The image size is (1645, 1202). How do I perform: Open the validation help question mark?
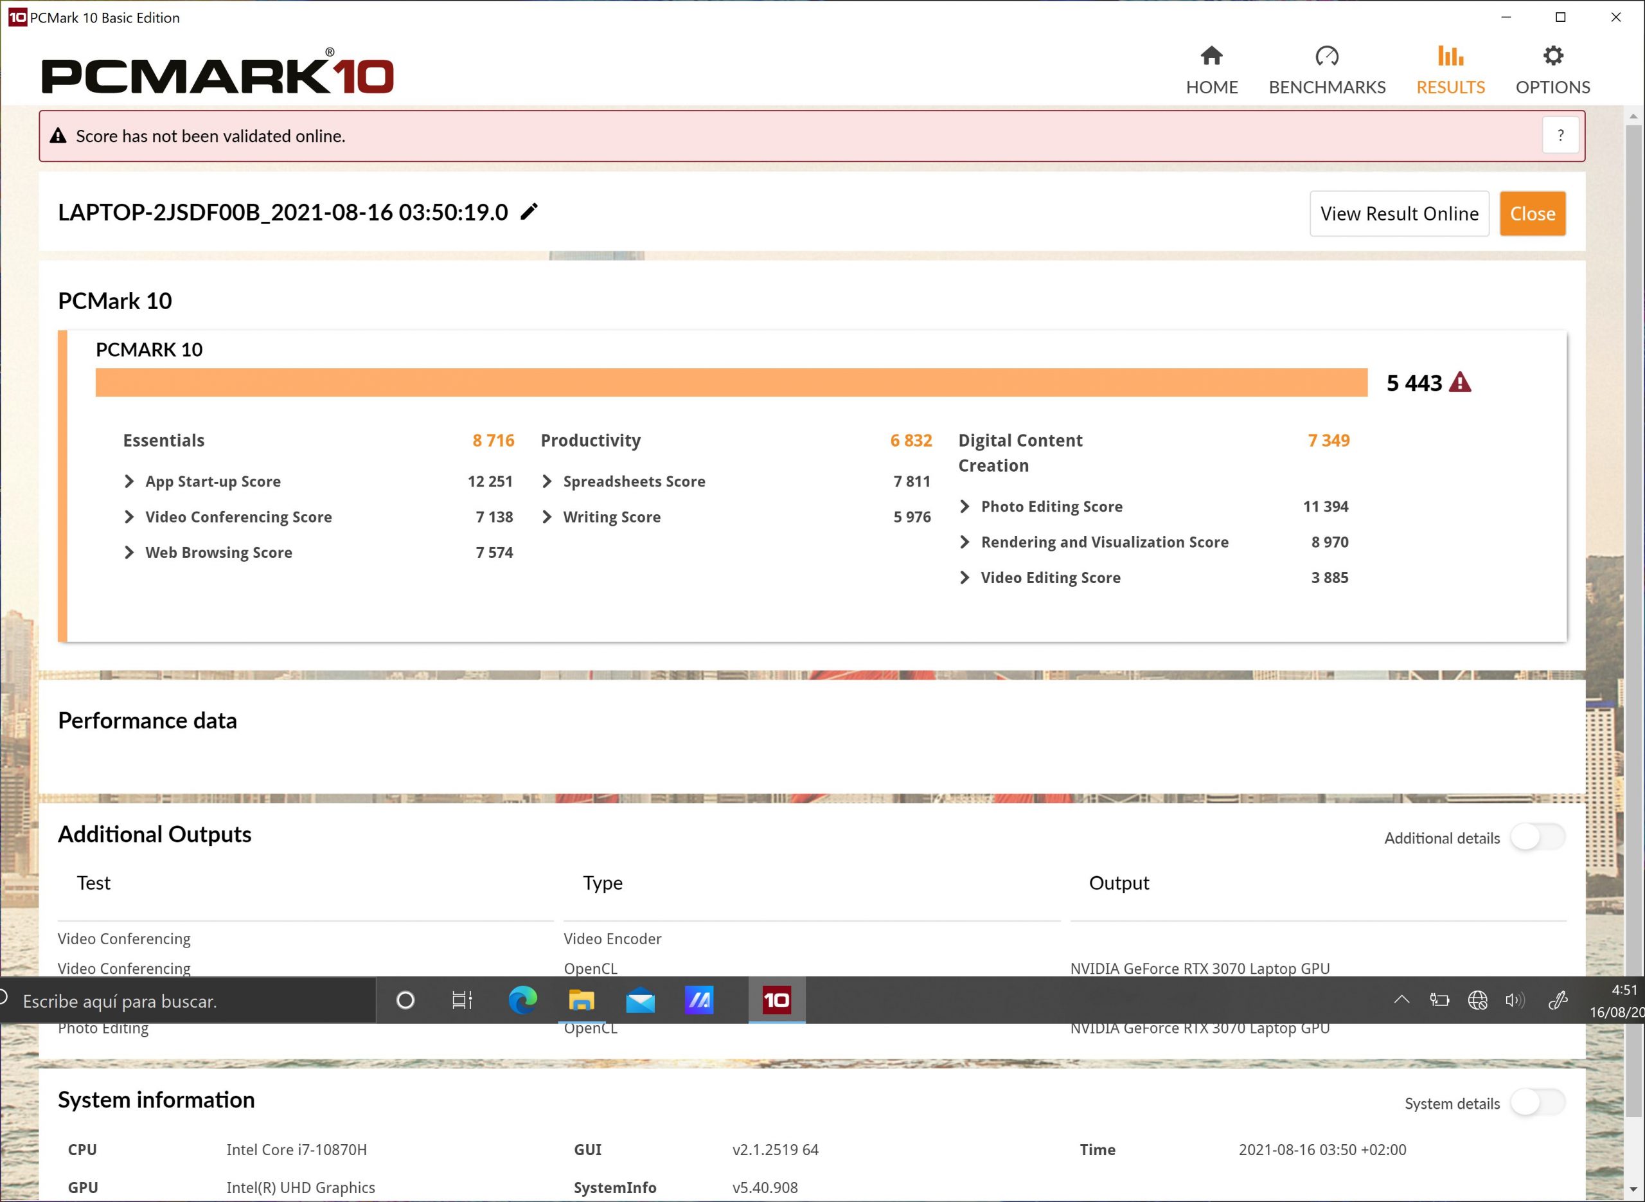click(1560, 136)
